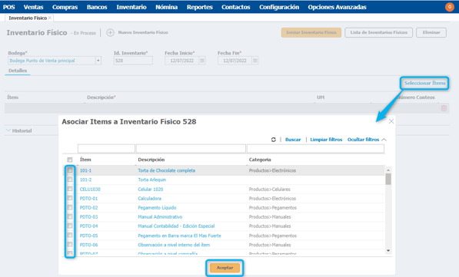Click the Limpiar filtros link
459x277 pixels.
[x=326, y=140]
